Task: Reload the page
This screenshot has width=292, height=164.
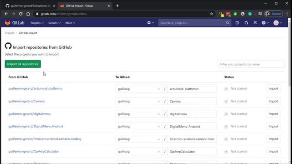Action: (x=21, y=14)
